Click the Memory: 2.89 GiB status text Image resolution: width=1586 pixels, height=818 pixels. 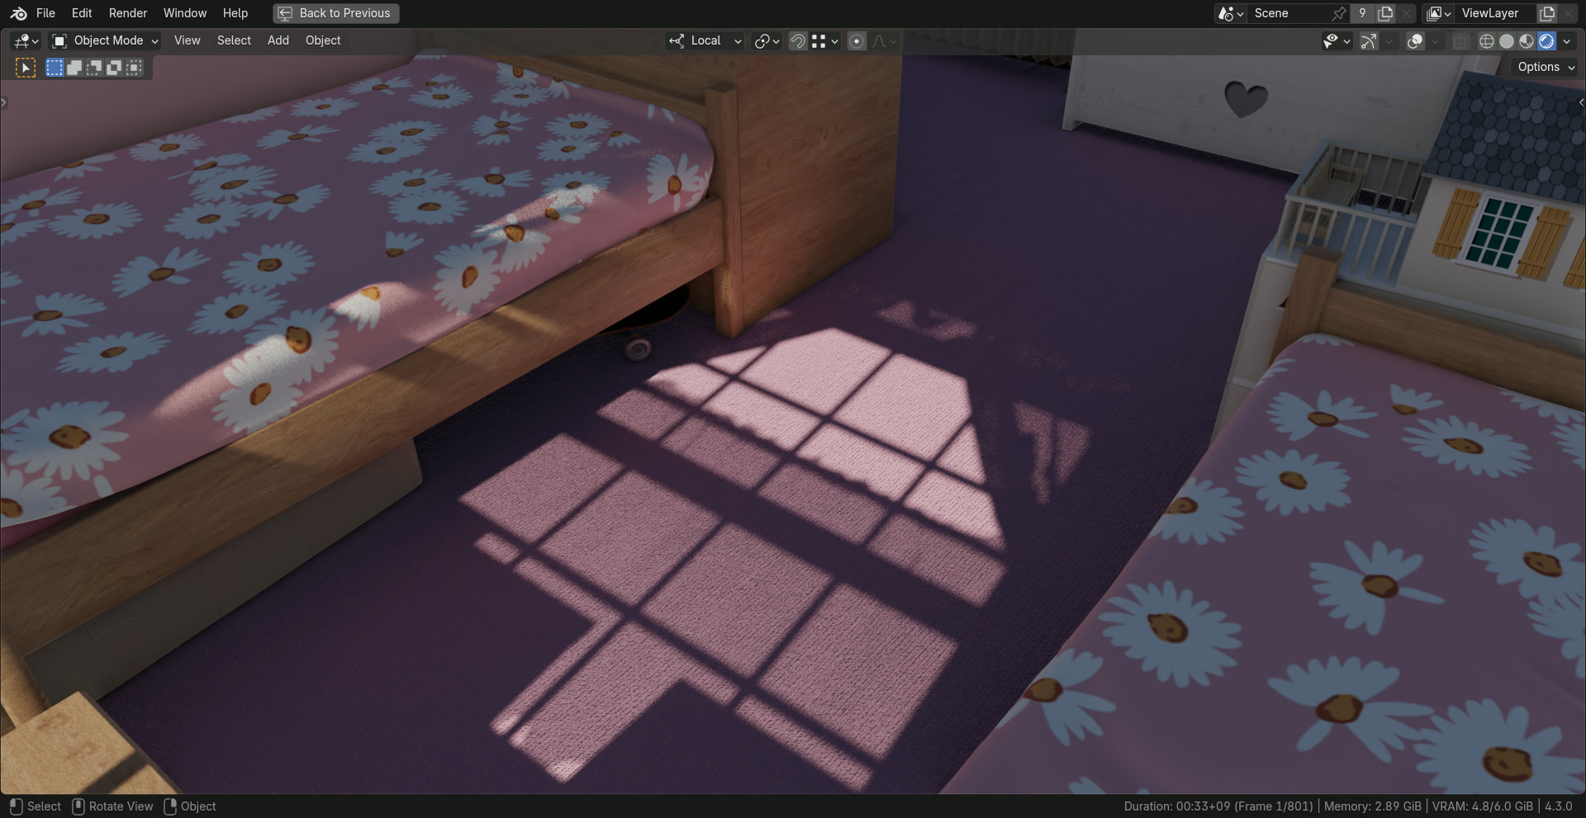coord(1372,806)
